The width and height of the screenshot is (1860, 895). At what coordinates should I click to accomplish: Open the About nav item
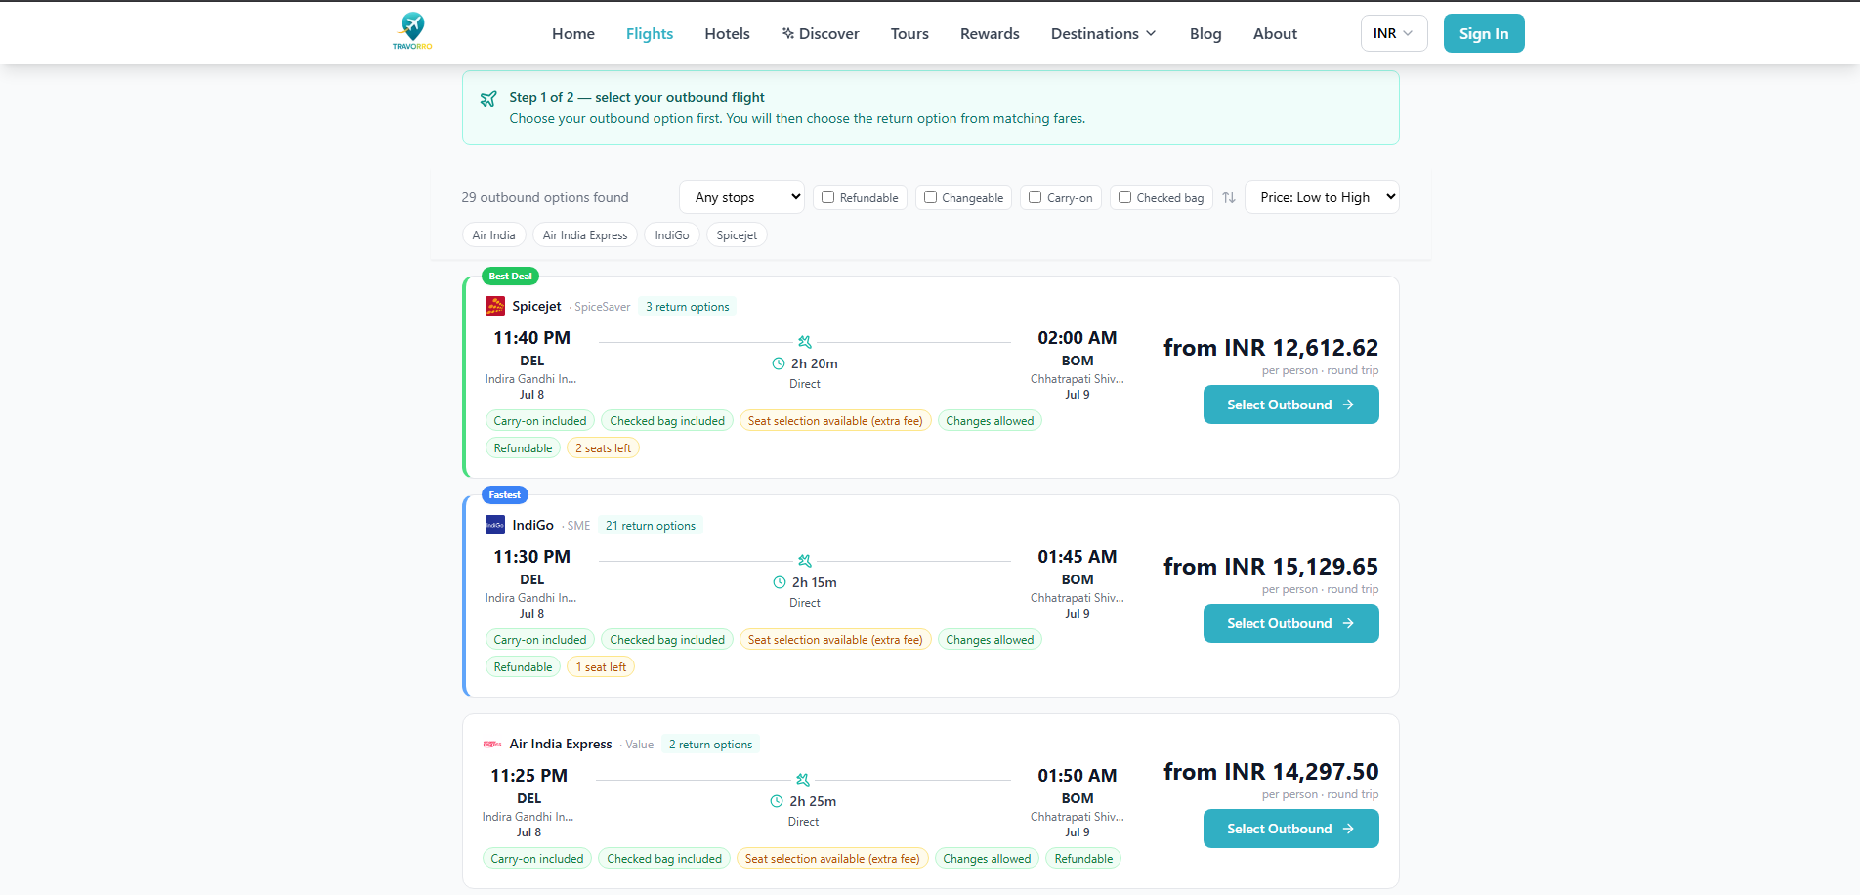tap(1275, 33)
